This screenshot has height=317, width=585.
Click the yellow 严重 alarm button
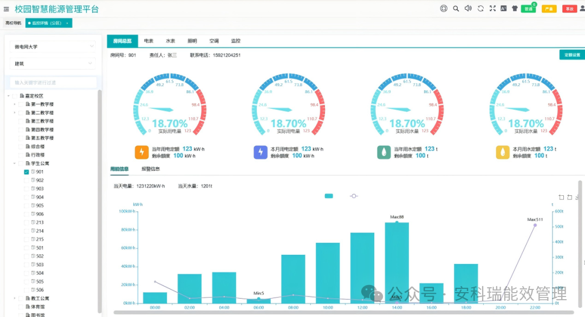549,9
